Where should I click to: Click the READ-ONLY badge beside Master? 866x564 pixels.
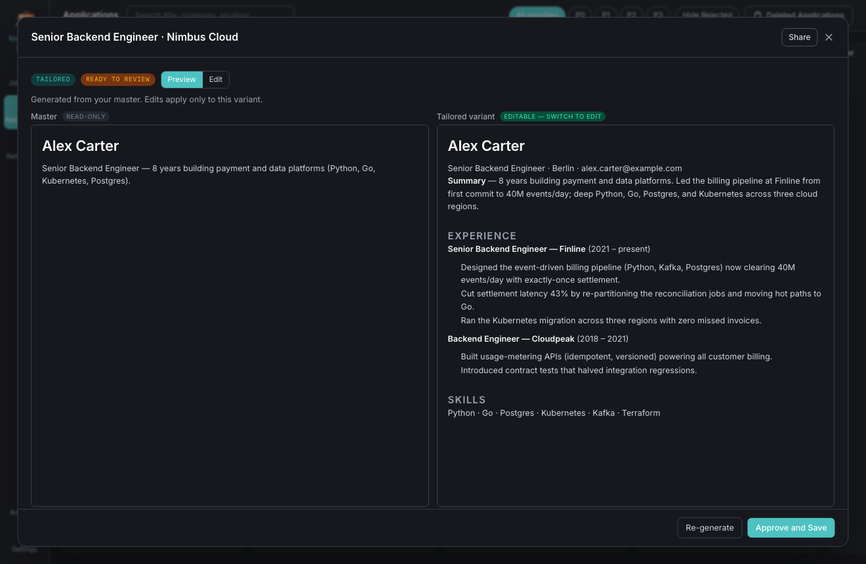pyautogui.click(x=86, y=117)
